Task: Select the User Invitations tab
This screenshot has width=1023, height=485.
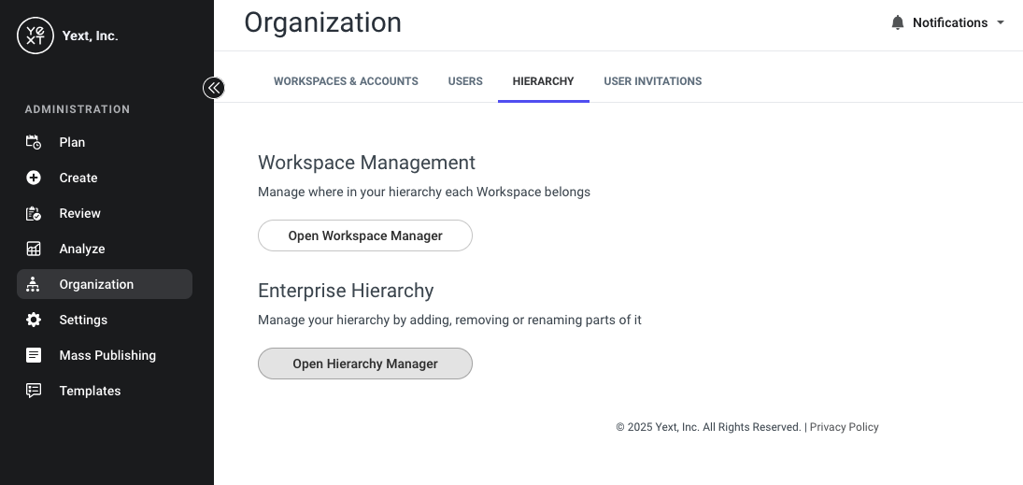Action: 652,81
